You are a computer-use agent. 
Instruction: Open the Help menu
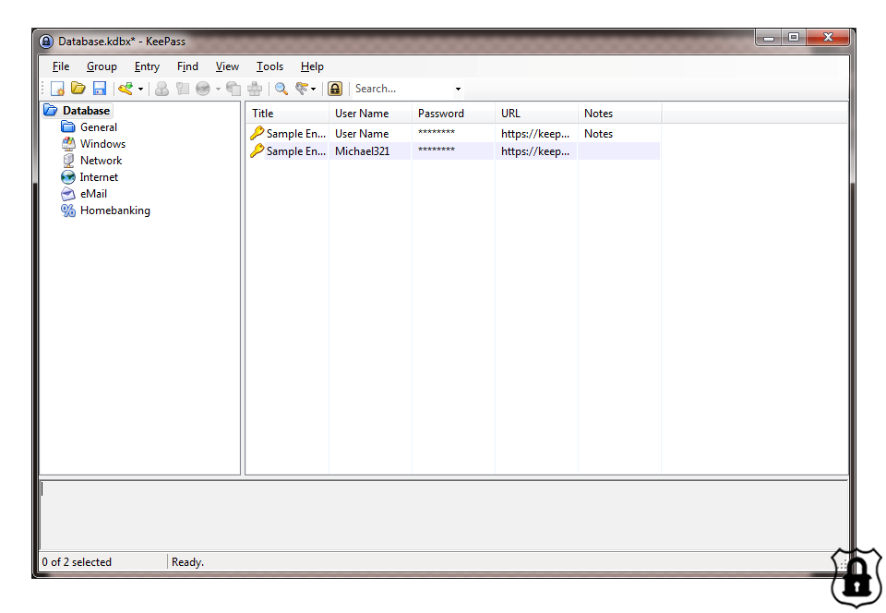coord(312,66)
